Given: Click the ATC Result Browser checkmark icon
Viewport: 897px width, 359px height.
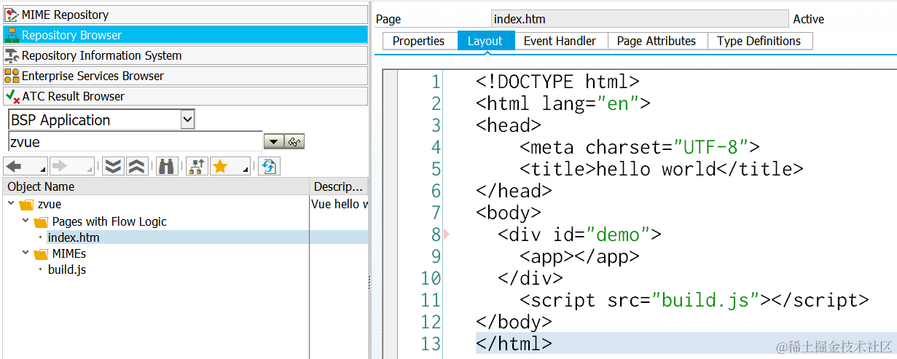Looking at the screenshot, I should click(12, 96).
